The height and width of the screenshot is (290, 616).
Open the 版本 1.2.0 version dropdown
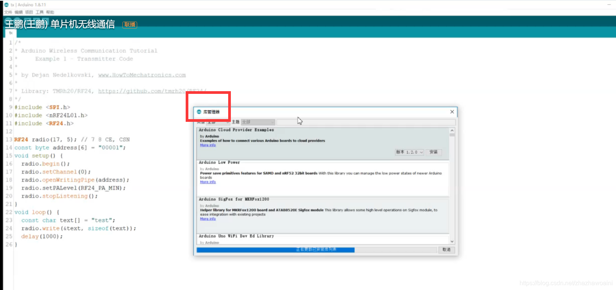[x=409, y=152]
